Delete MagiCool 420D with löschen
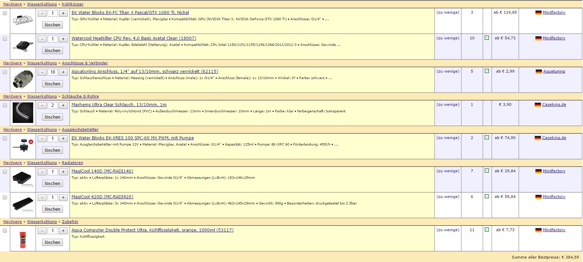Screen dimensions: 583x262 (53, 209)
